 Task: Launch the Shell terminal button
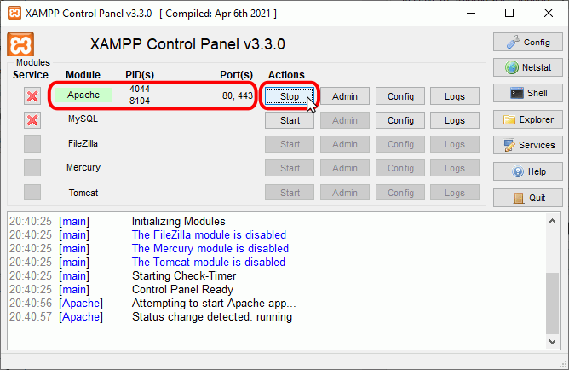[527, 93]
